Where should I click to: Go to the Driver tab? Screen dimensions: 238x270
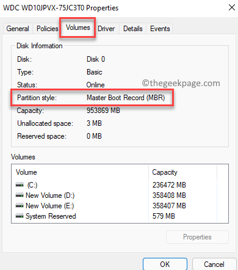coord(106,29)
